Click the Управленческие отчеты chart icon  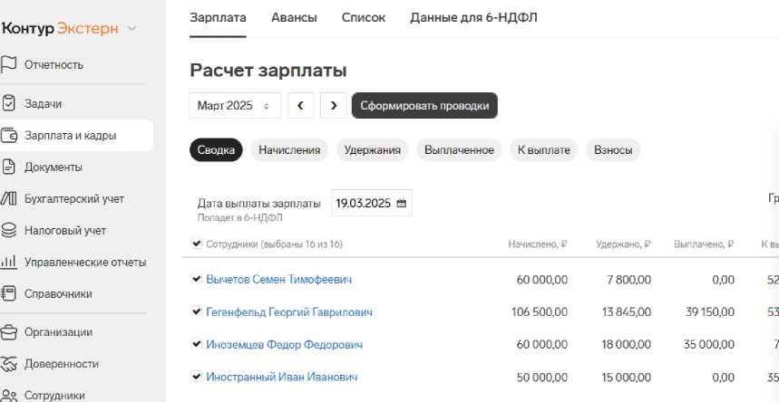coord(9,262)
